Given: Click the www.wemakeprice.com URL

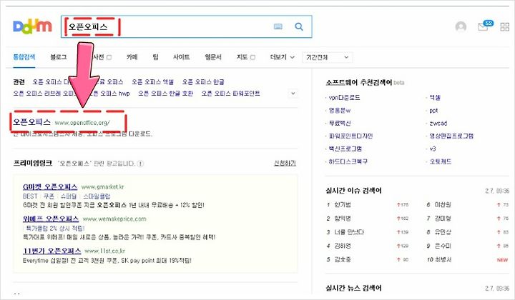Looking at the screenshot, I should (114, 219).
